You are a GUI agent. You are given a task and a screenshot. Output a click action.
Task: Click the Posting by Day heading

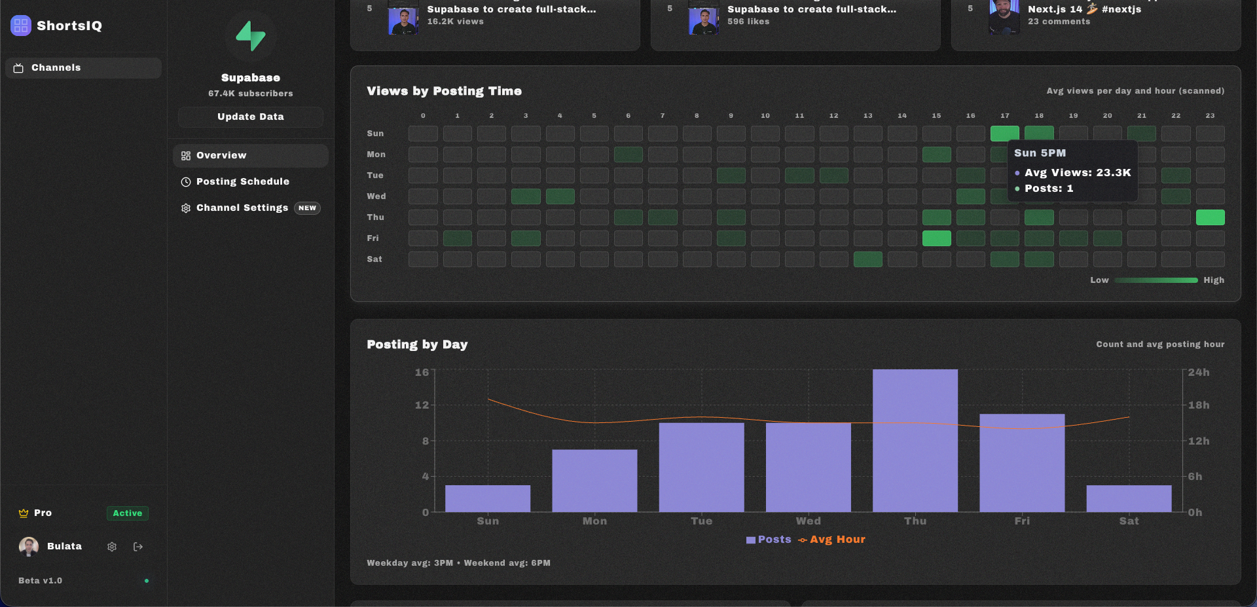pyautogui.click(x=417, y=344)
